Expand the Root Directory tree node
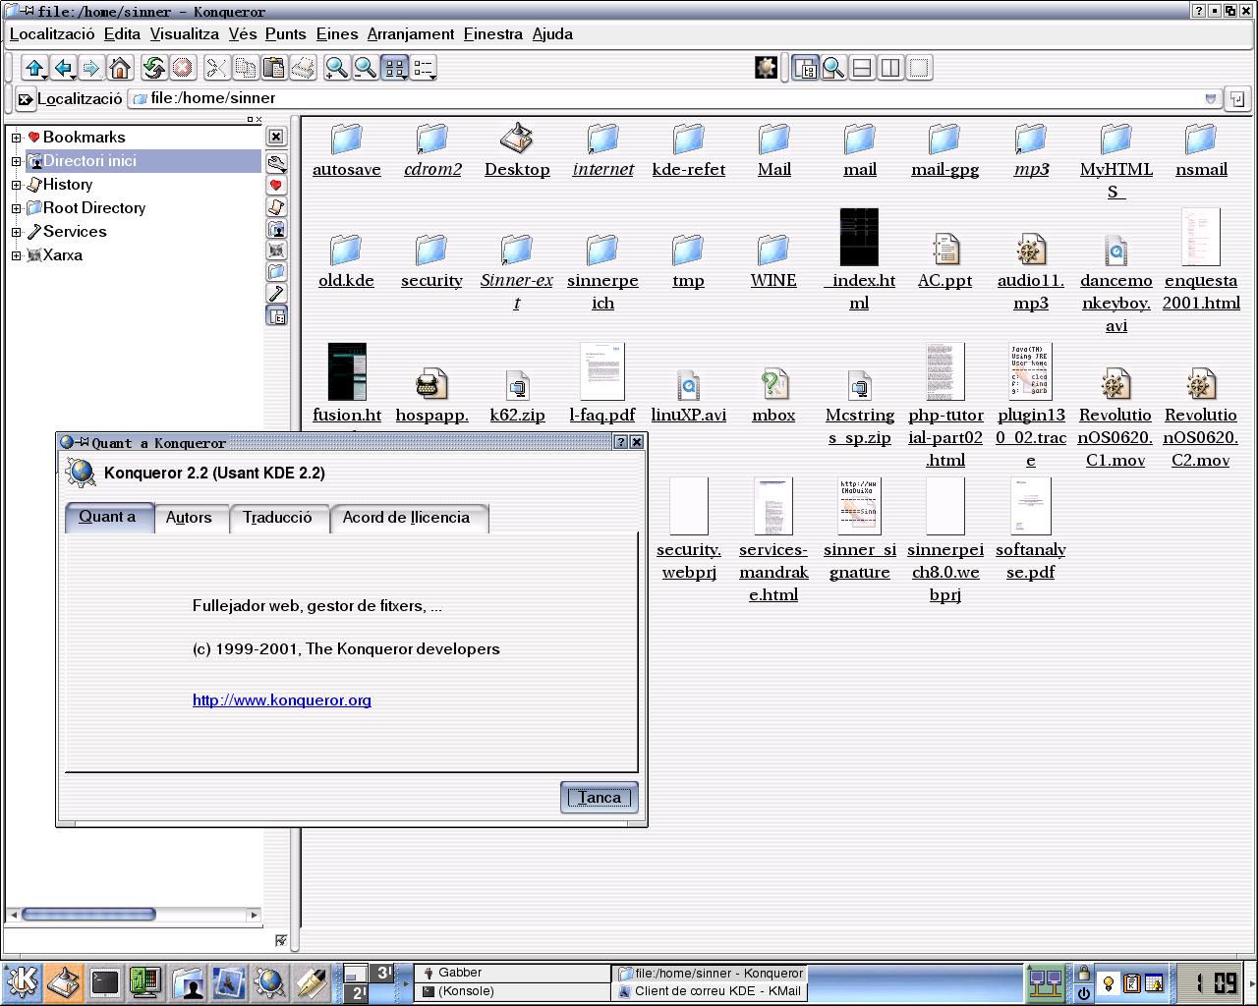 [x=17, y=208]
